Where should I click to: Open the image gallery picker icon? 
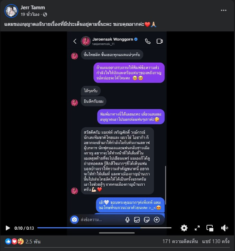pyautogui.click(x=137, y=220)
